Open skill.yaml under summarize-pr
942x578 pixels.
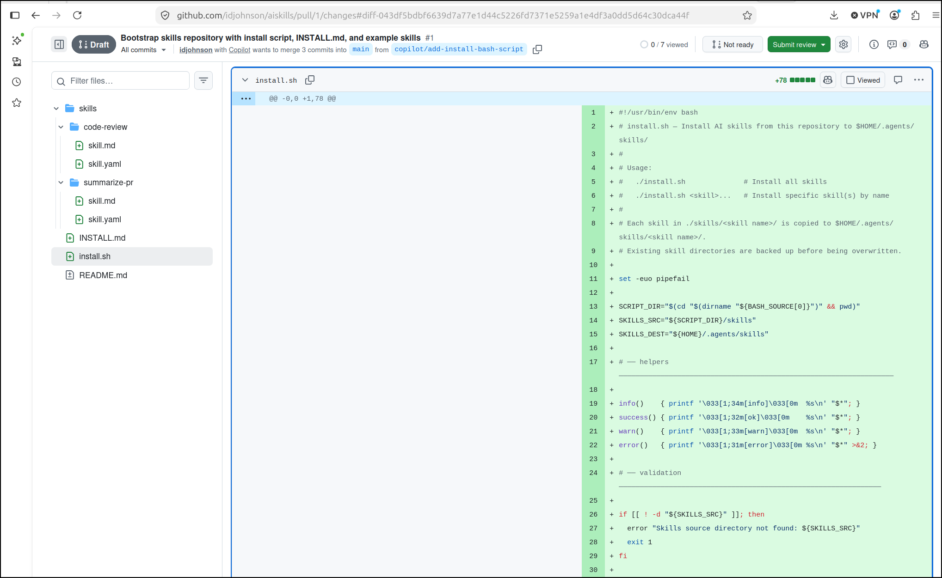click(x=105, y=219)
